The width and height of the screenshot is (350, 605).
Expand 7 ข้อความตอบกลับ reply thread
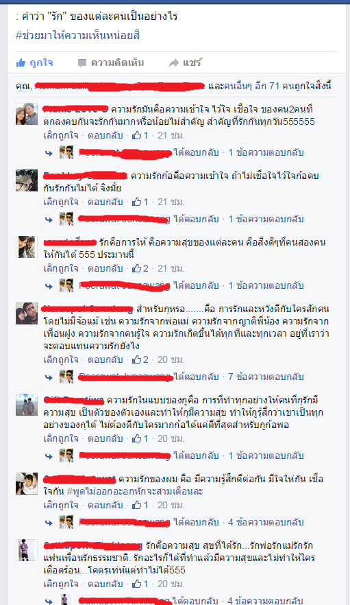[266, 377]
